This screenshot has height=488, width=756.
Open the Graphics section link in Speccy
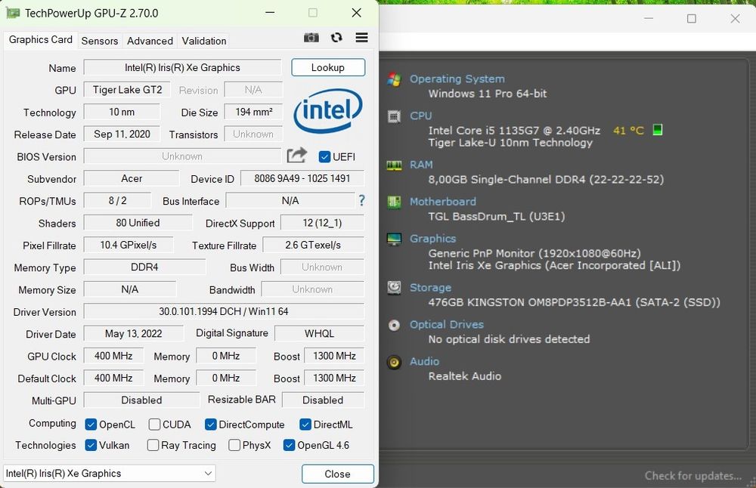pos(432,239)
